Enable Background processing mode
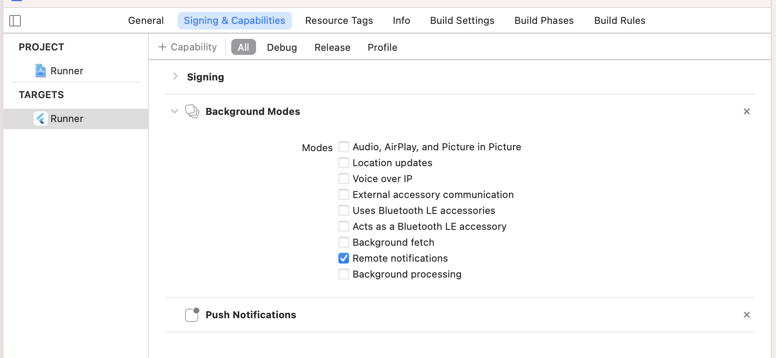 (x=344, y=274)
